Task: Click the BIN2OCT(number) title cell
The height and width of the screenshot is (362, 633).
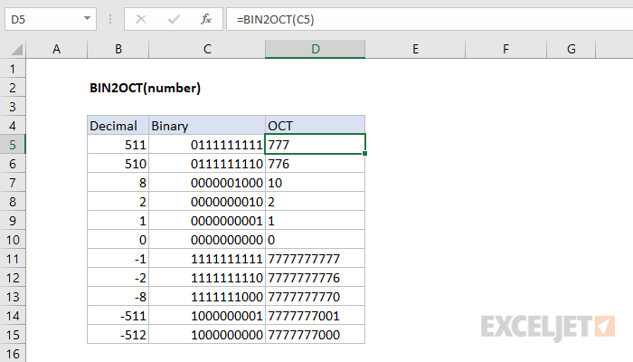Action: [145, 88]
